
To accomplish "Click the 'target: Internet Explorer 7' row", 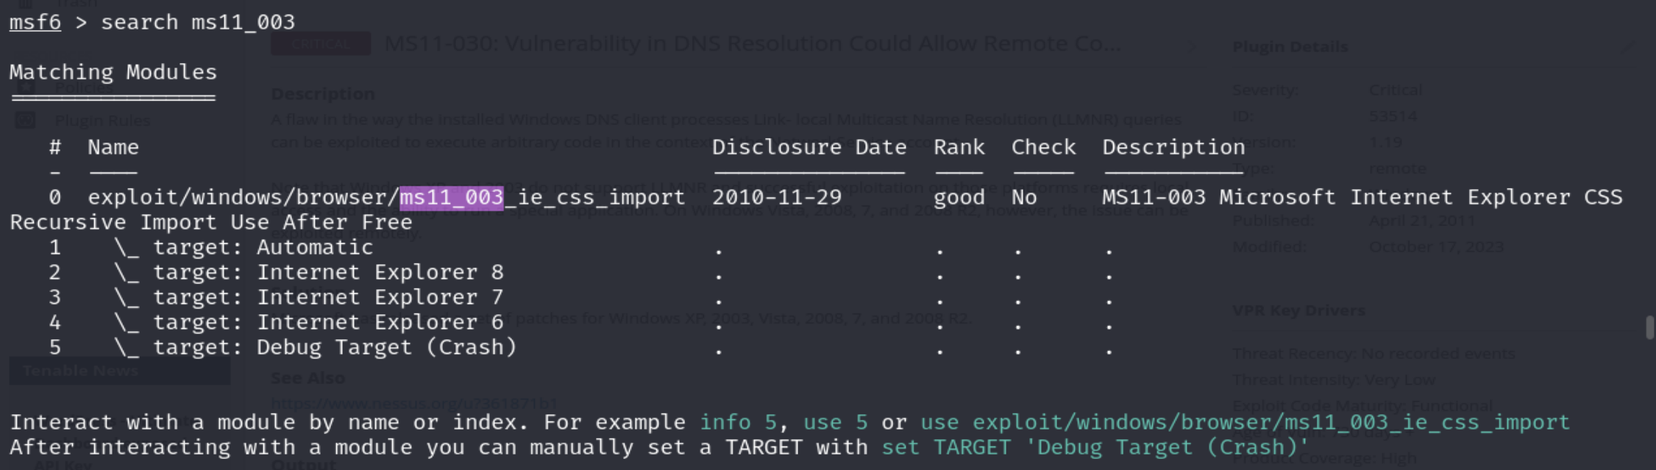I will 309,297.
